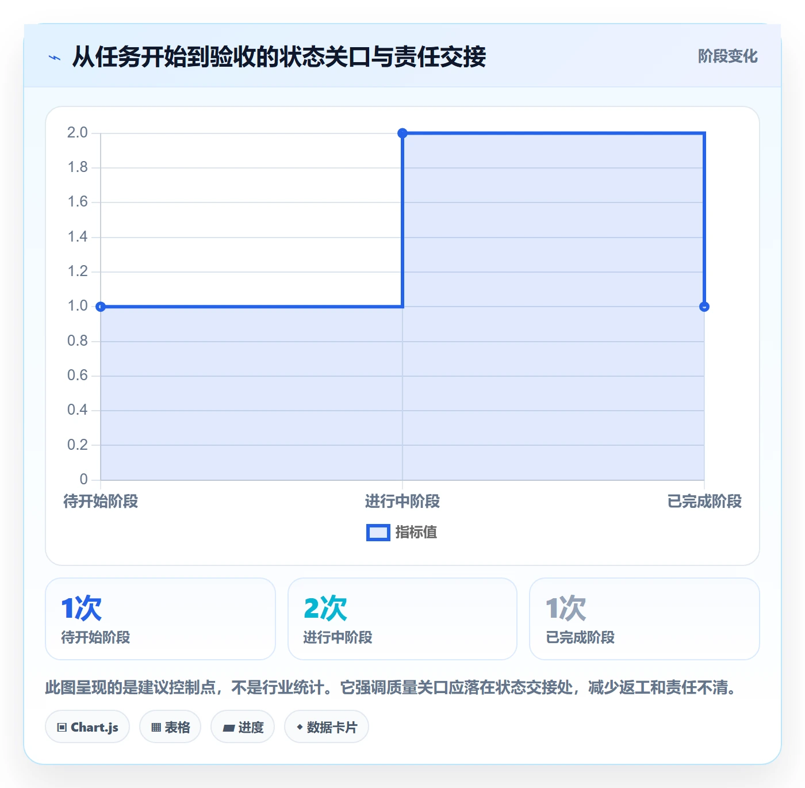
Task: Click the 指标值 legend color box
Action: [378, 533]
